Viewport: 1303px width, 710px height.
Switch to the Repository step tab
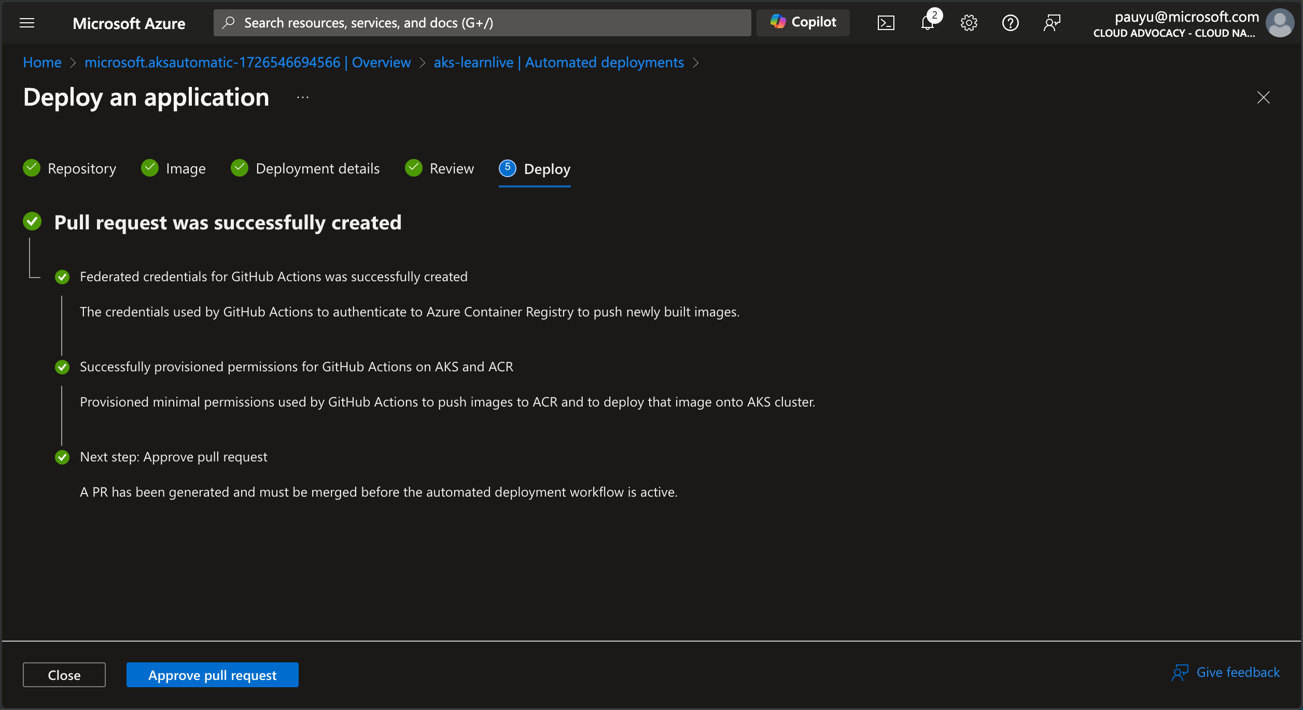tap(69, 168)
